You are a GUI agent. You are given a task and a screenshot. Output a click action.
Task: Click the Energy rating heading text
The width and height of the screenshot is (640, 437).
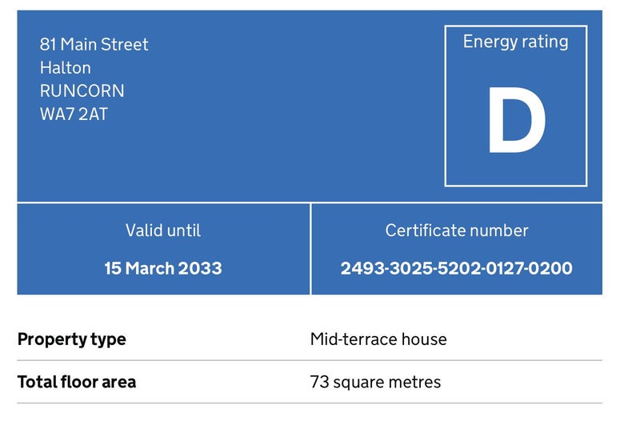(515, 42)
